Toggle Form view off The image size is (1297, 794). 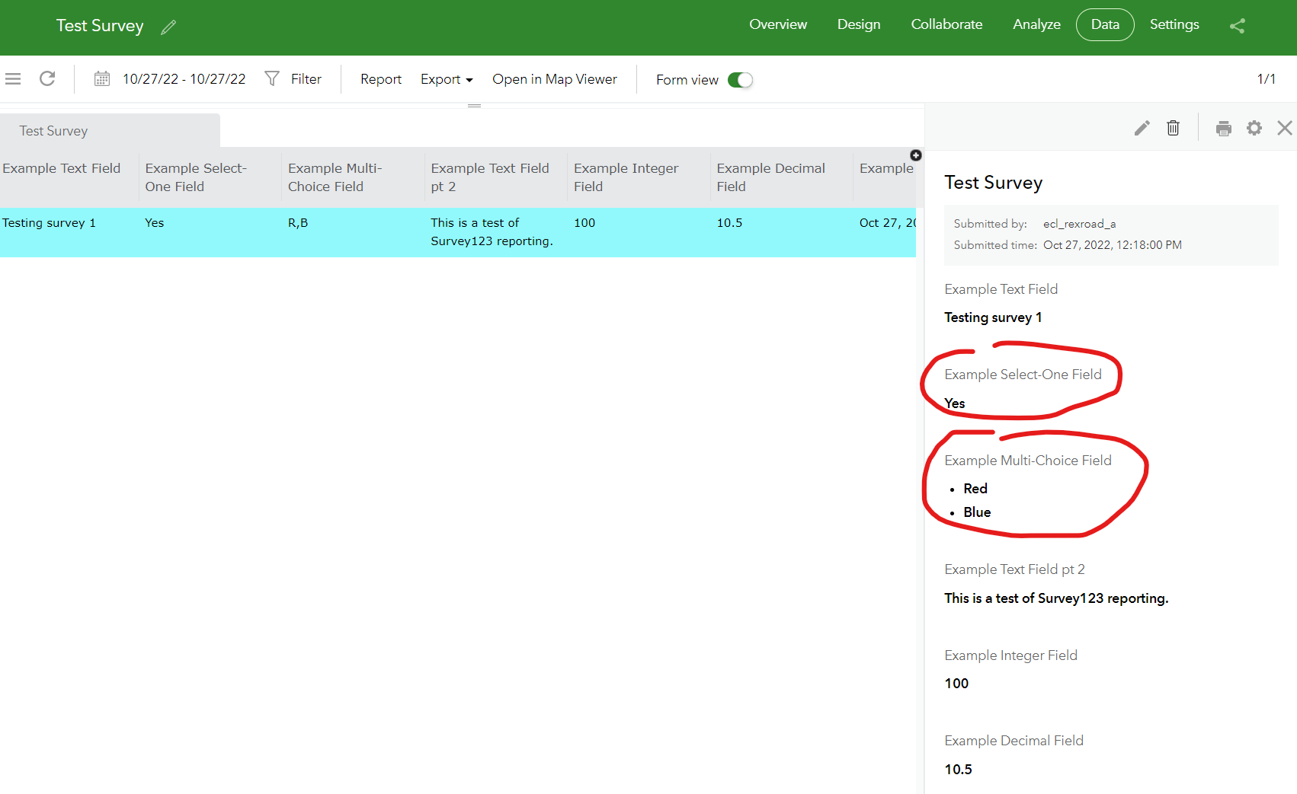pos(740,79)
